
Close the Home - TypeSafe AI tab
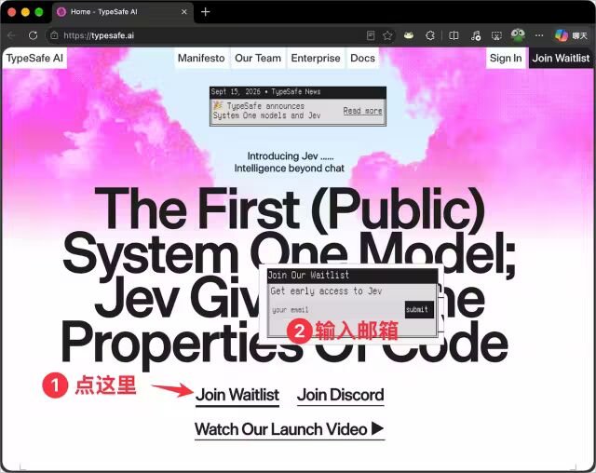click(x=184, y=12)
